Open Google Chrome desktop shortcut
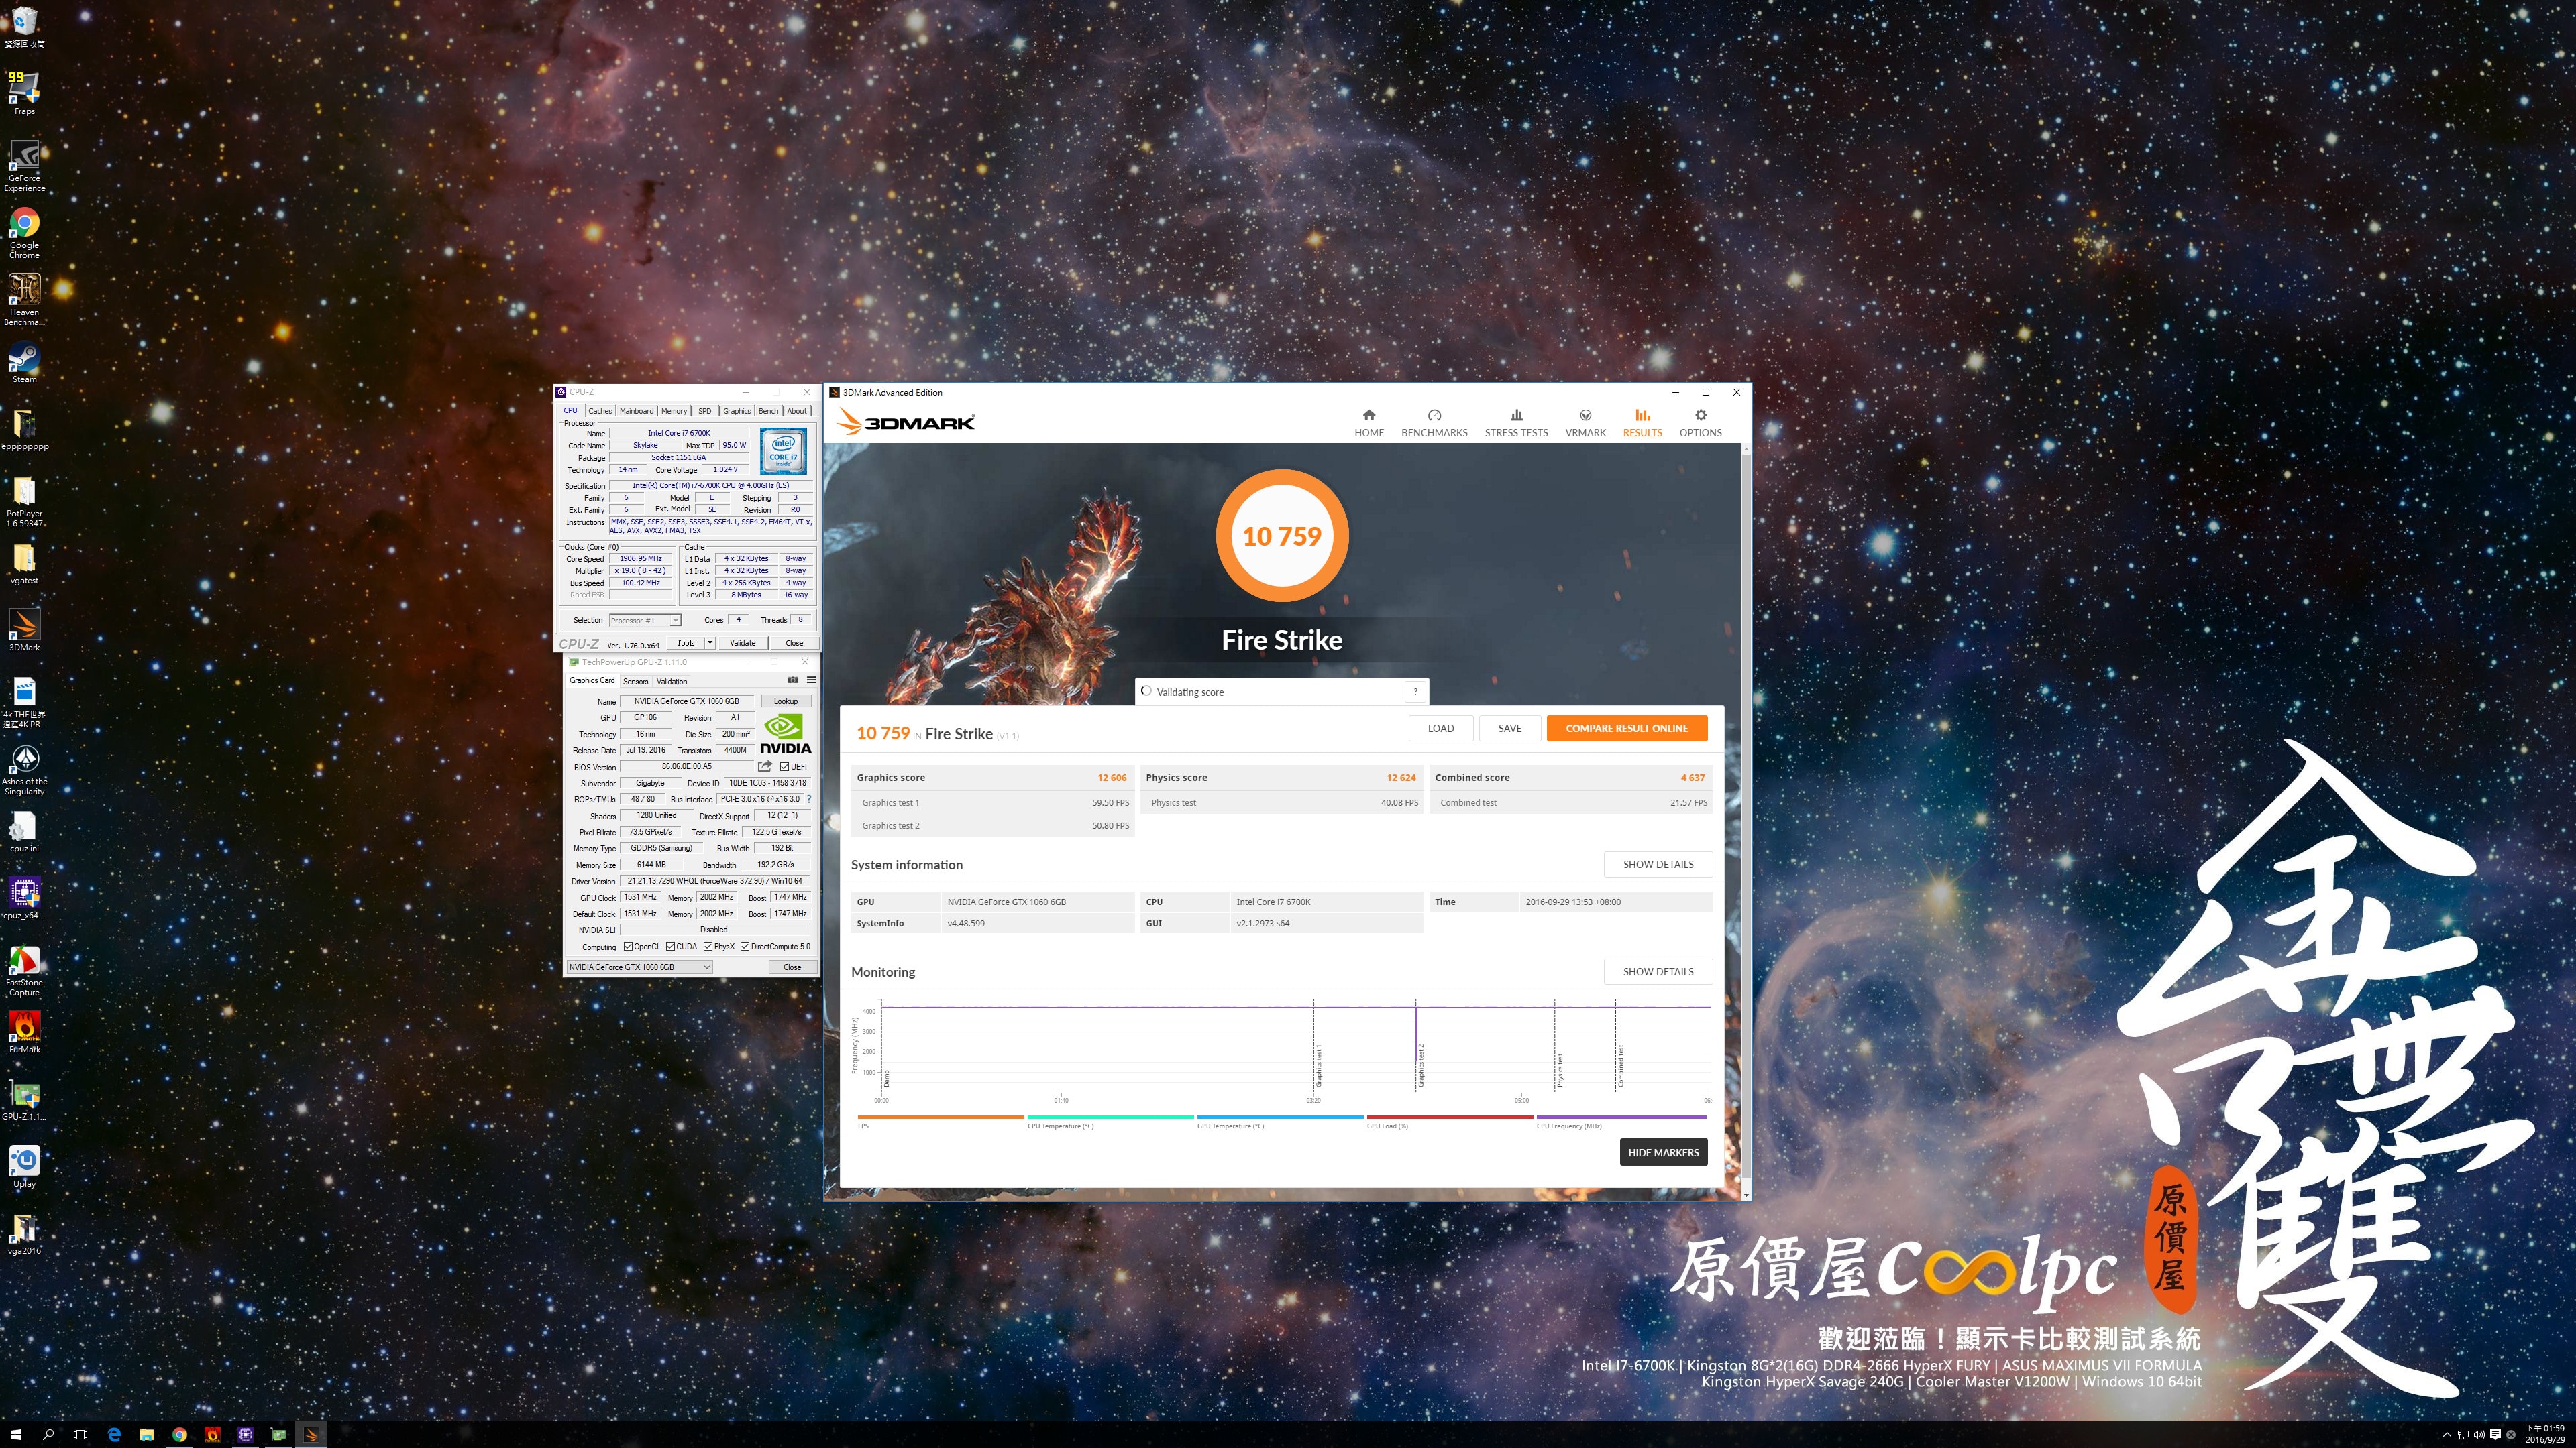The height and width of the screenshot is (1448, 2576). click(24, 233)
